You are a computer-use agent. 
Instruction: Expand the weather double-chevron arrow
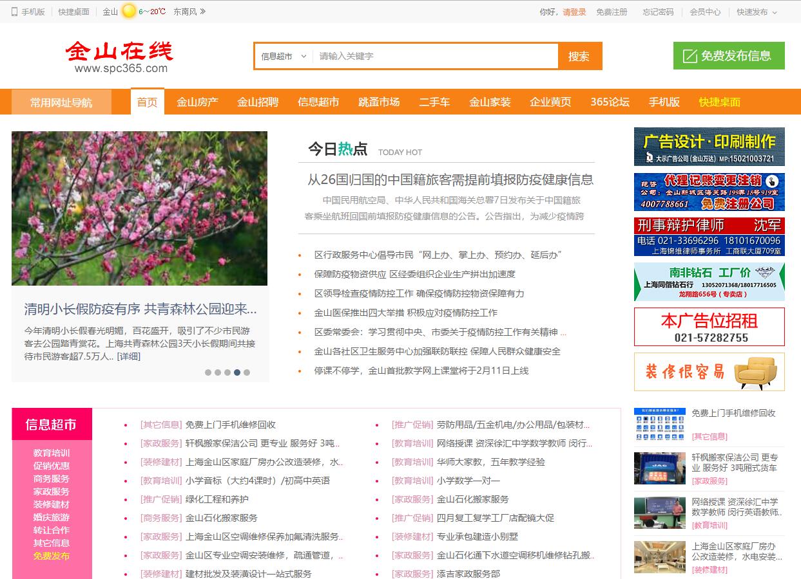203,11
